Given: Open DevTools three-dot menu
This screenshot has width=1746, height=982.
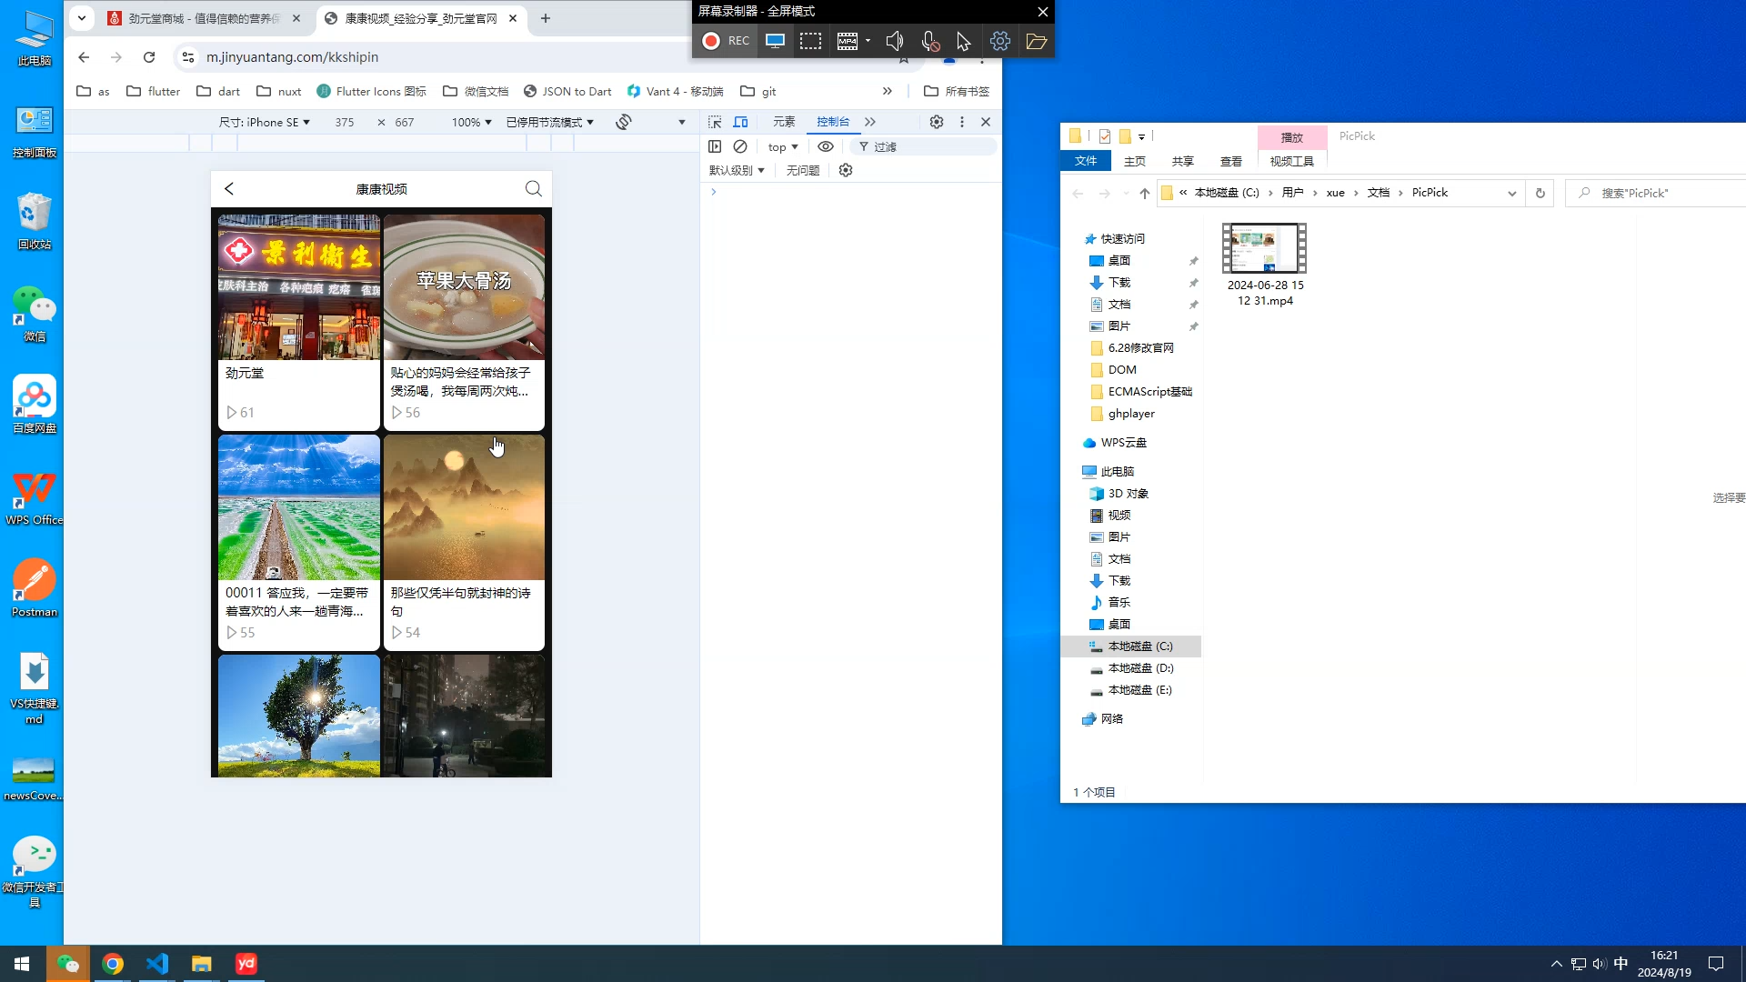Looking at the screenshot, I should 962,122.
